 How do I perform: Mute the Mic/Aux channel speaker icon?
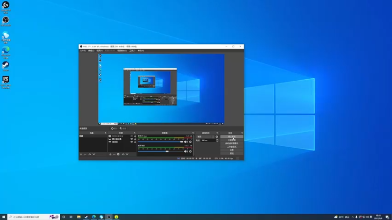[186, 142]
